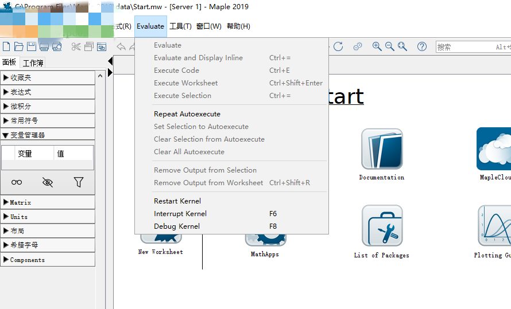The image size is (511, 309).
Task: Click the palette scrollbar up arrow
Action: point(100,76)
